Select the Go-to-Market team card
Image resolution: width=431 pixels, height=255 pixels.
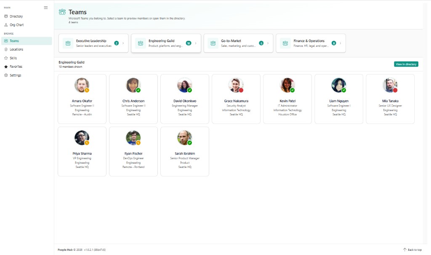(238, 43)
